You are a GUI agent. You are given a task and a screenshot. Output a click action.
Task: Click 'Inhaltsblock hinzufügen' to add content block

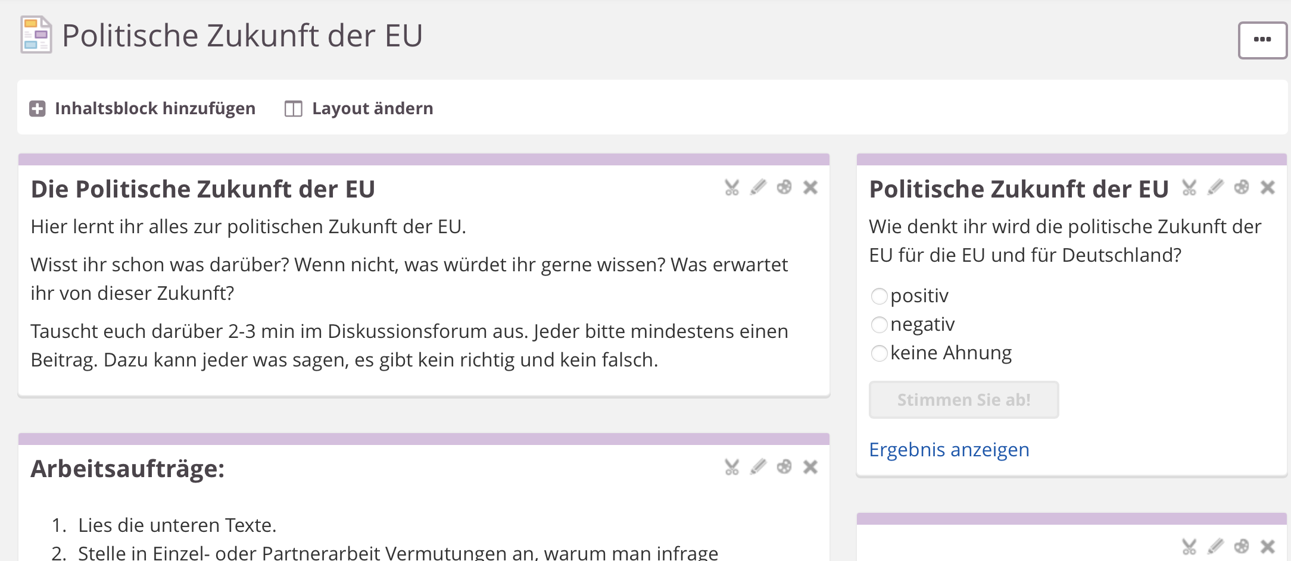tap(143, 108)
